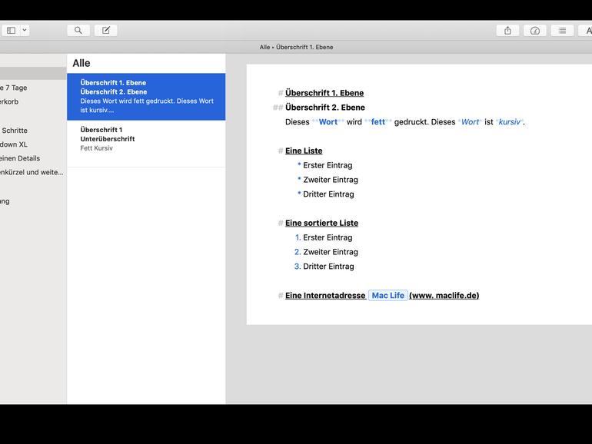
Task: Open the outline list icon
Action: 562,31
